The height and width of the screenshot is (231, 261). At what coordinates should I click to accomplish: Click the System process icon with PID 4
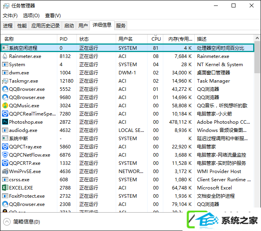click(5, 65)
